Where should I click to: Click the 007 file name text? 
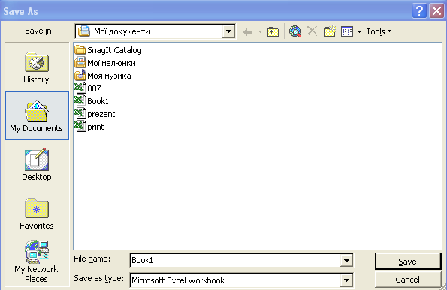[x=94, y=88]
